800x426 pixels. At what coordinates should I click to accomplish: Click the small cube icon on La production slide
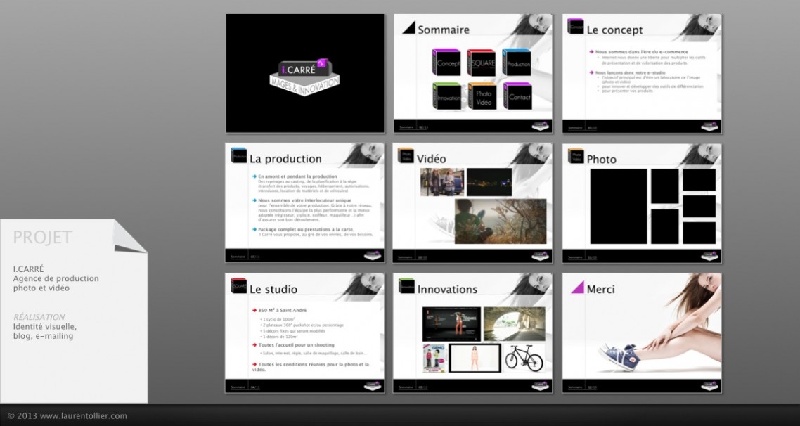(x=238, y=155)
